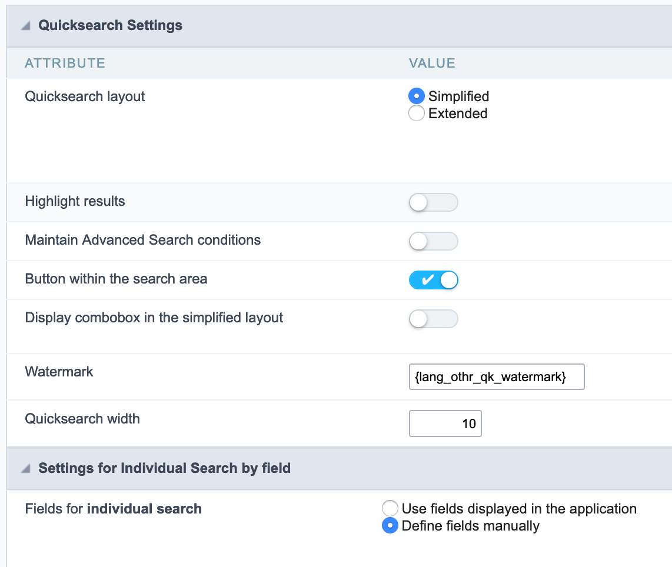Turn on Maintain Advanced Search conditions
Viewport: 672px width, 567px height.
[433, 241]
